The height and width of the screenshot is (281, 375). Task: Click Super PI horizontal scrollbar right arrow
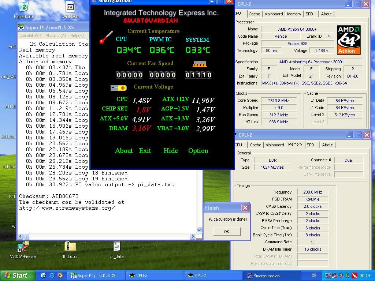click(x=193, y=236)
